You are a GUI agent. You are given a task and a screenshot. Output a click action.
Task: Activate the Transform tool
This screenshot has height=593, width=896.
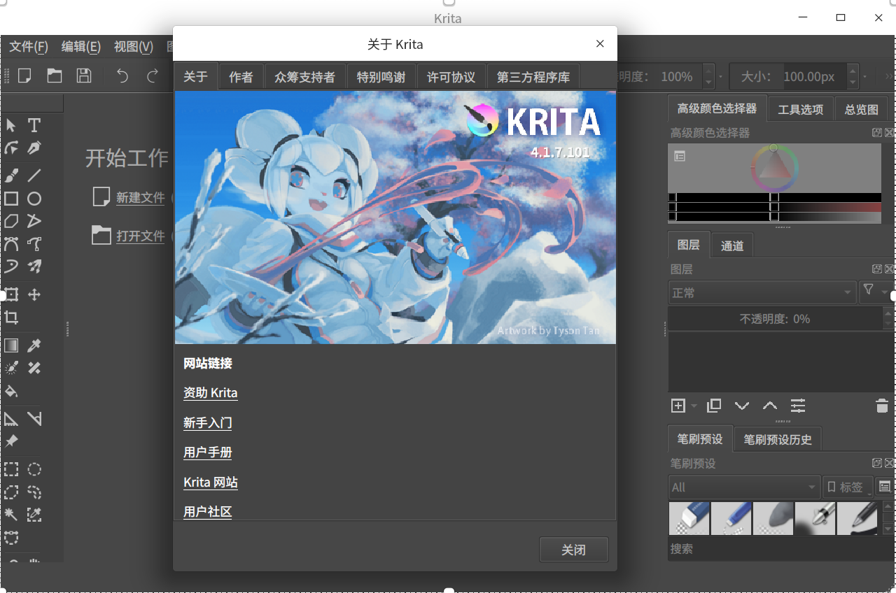[x=11, y=294]
